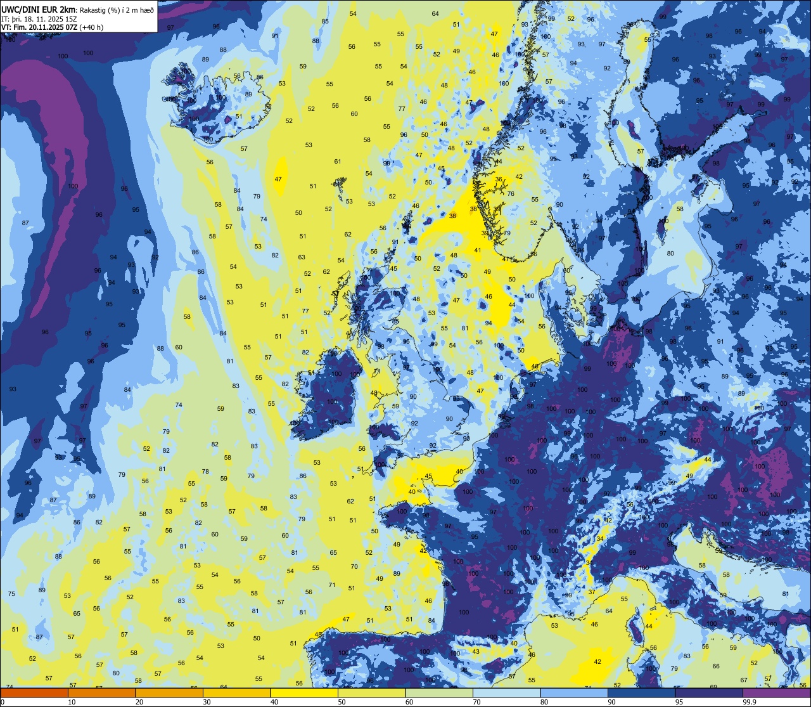The image size is (811, 707).
Task: Click the 30–40% amber legend swatch
Action: pos(236,692)
